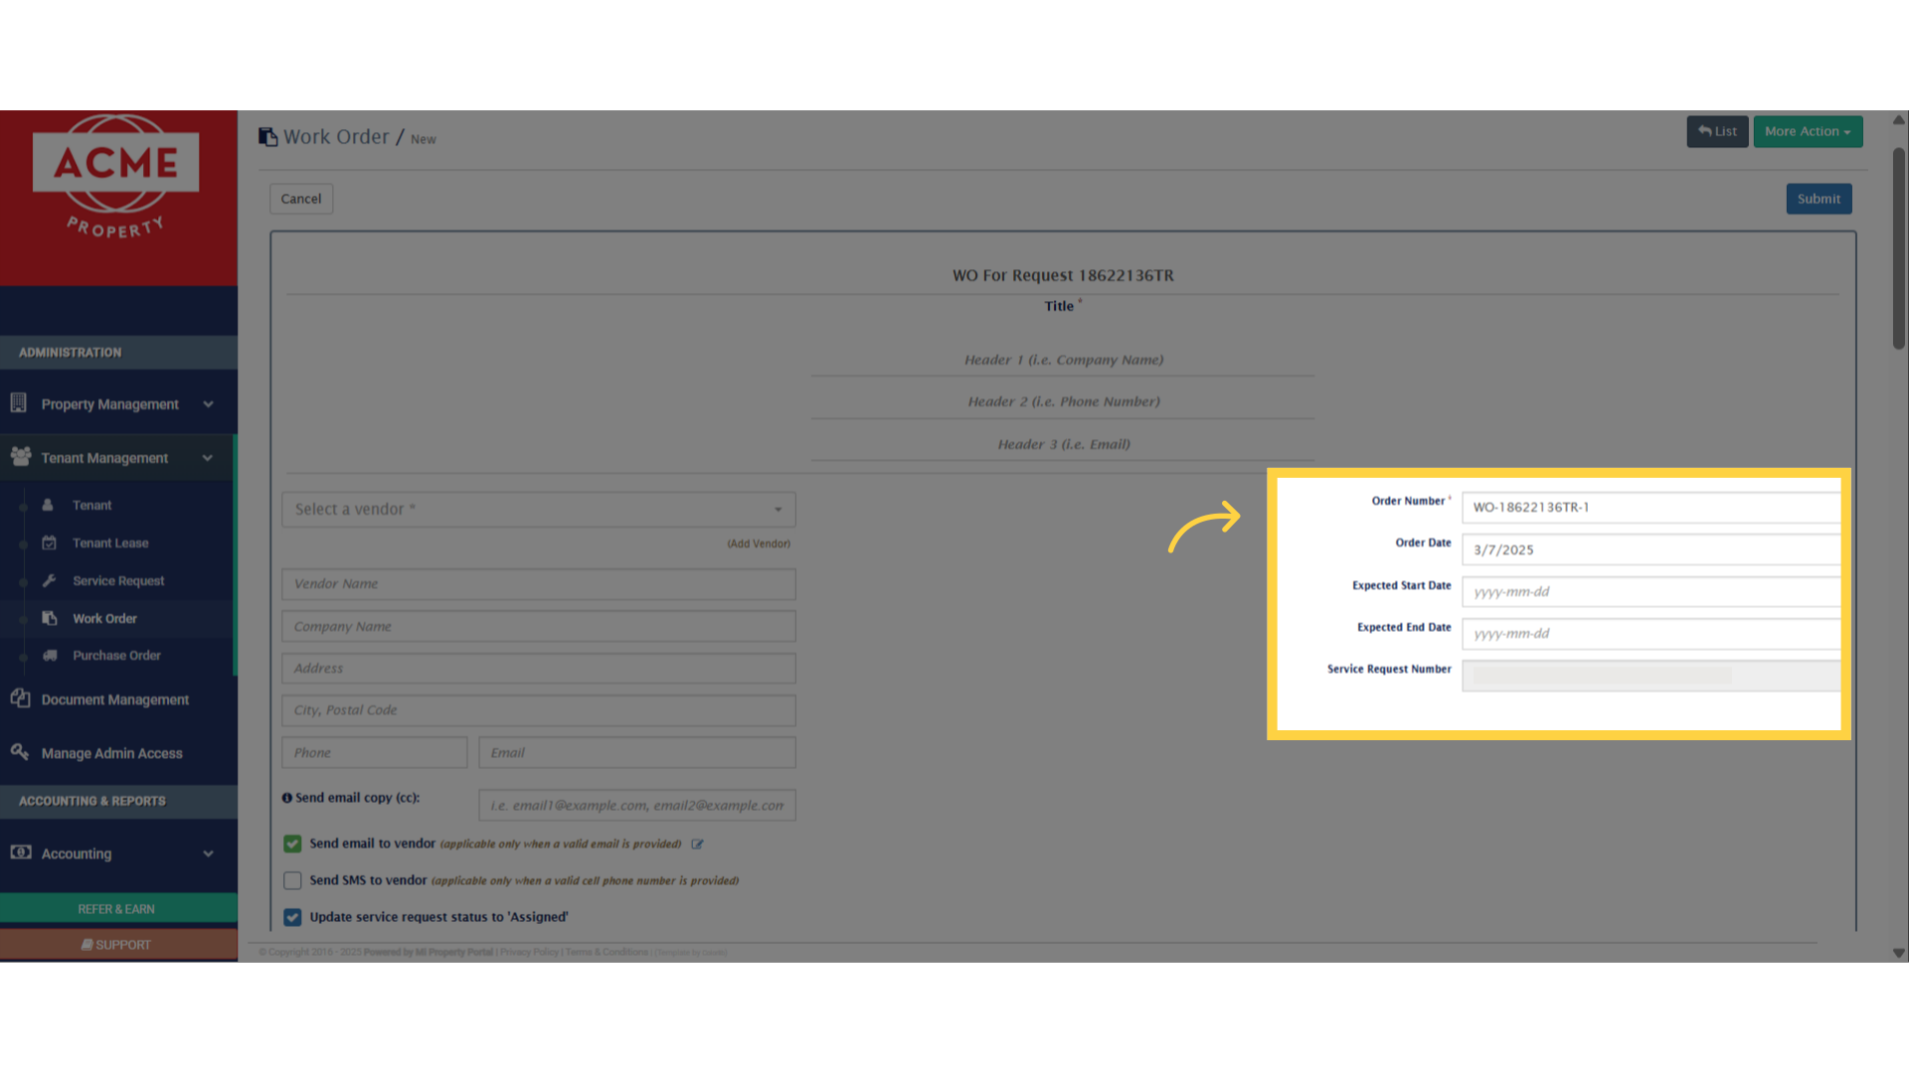This screenshot has height=1073, width=1909.
Task: Uncheck Send email to vendor checkbox
Action: click(292, 843)
